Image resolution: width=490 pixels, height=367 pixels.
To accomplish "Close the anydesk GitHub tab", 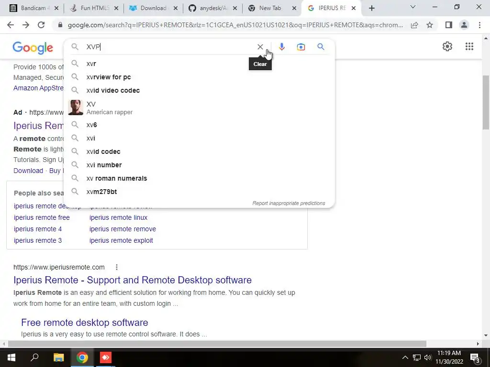I will [x=235, y=9].
